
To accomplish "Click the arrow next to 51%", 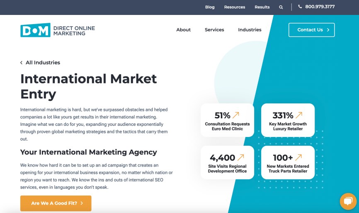I will coord(236,115).
